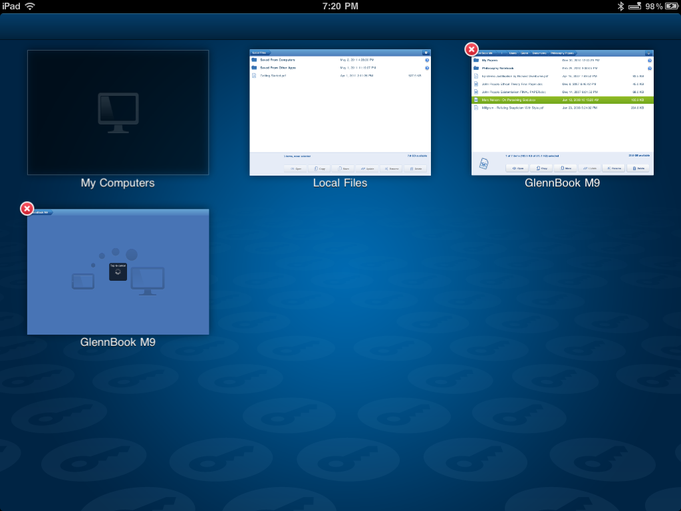Tap the cancel connection spinner box
This screenshot has width=681, height=511.
118,271
